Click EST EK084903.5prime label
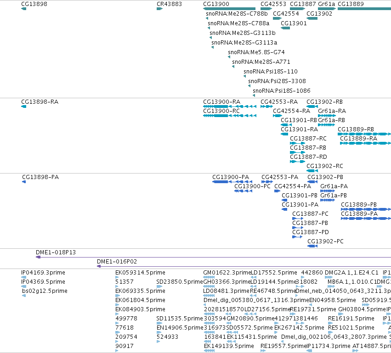 pos(140,309)
